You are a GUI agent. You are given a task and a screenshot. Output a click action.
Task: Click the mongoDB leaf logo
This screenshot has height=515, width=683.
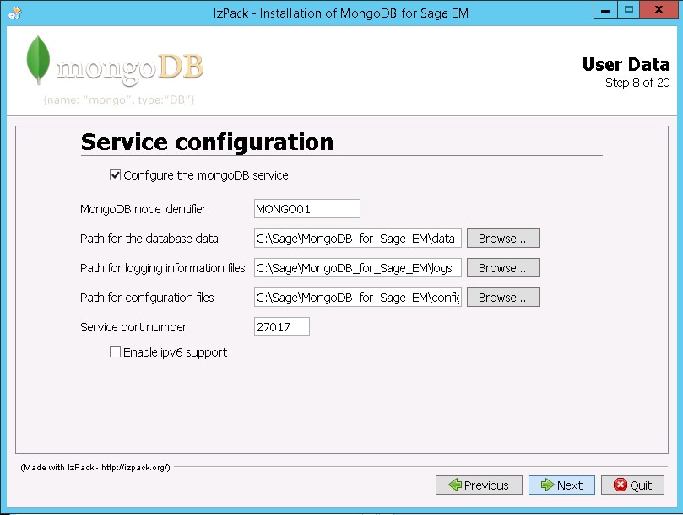[x=38, y=60]
